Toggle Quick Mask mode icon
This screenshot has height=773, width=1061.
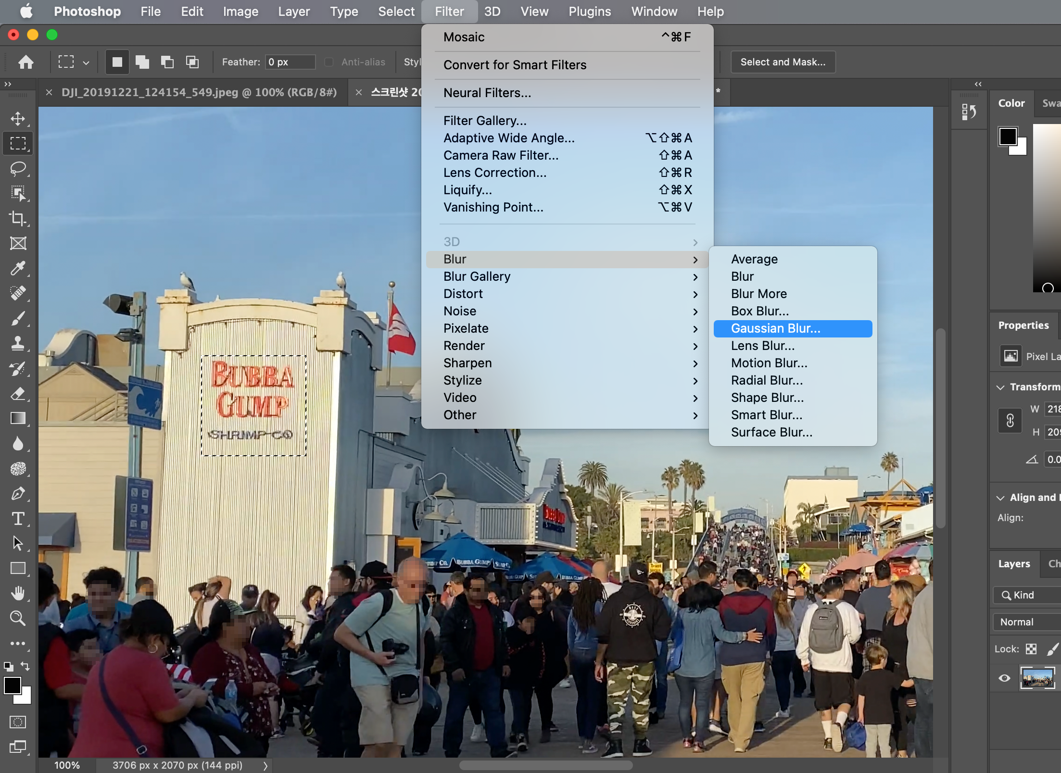[x=18, y=722]
